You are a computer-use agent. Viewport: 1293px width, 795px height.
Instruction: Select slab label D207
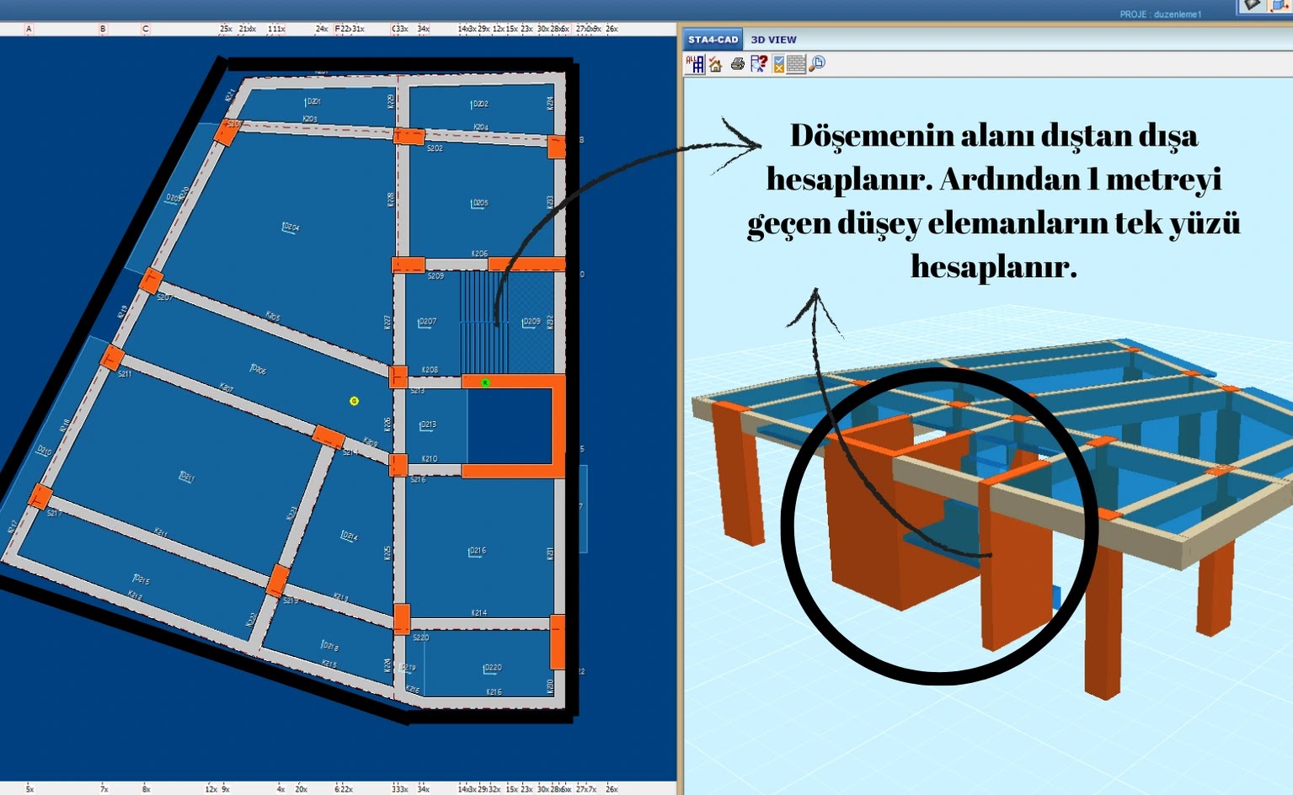pyautogui.click(x=427, y=322)
